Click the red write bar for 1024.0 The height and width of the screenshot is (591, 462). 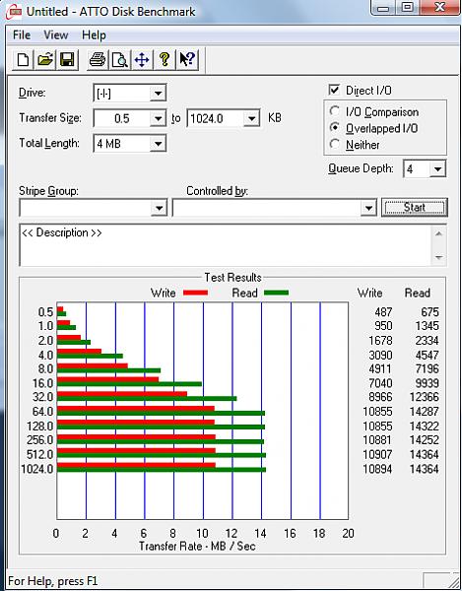coord(136,465)
